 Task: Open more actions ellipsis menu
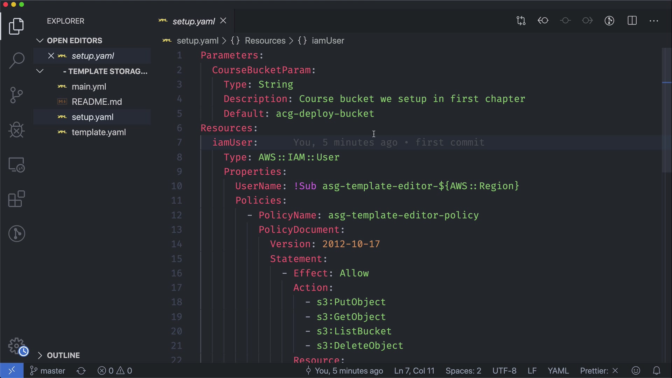[x=654, y=21]
